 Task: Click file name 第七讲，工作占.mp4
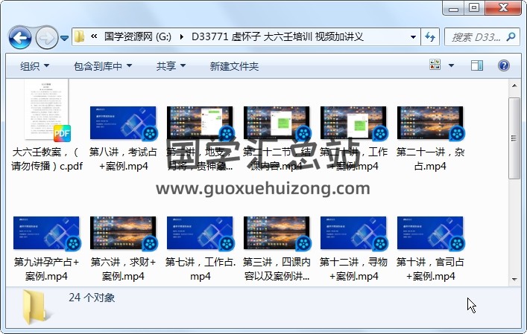click(x=201, y=269)
